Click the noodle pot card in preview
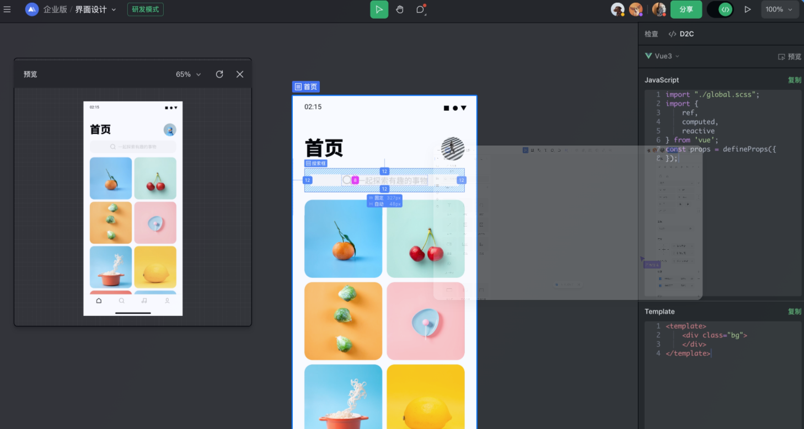804x429 pixels. click(111, 267)
